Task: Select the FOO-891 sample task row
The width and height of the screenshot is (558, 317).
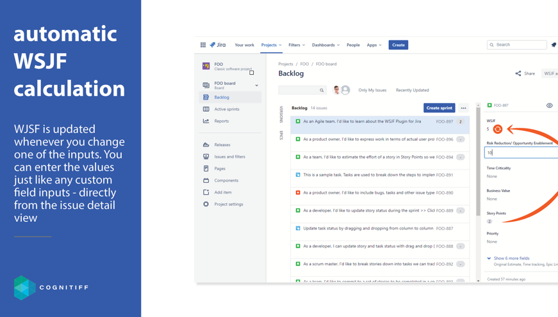Action: 380,178
